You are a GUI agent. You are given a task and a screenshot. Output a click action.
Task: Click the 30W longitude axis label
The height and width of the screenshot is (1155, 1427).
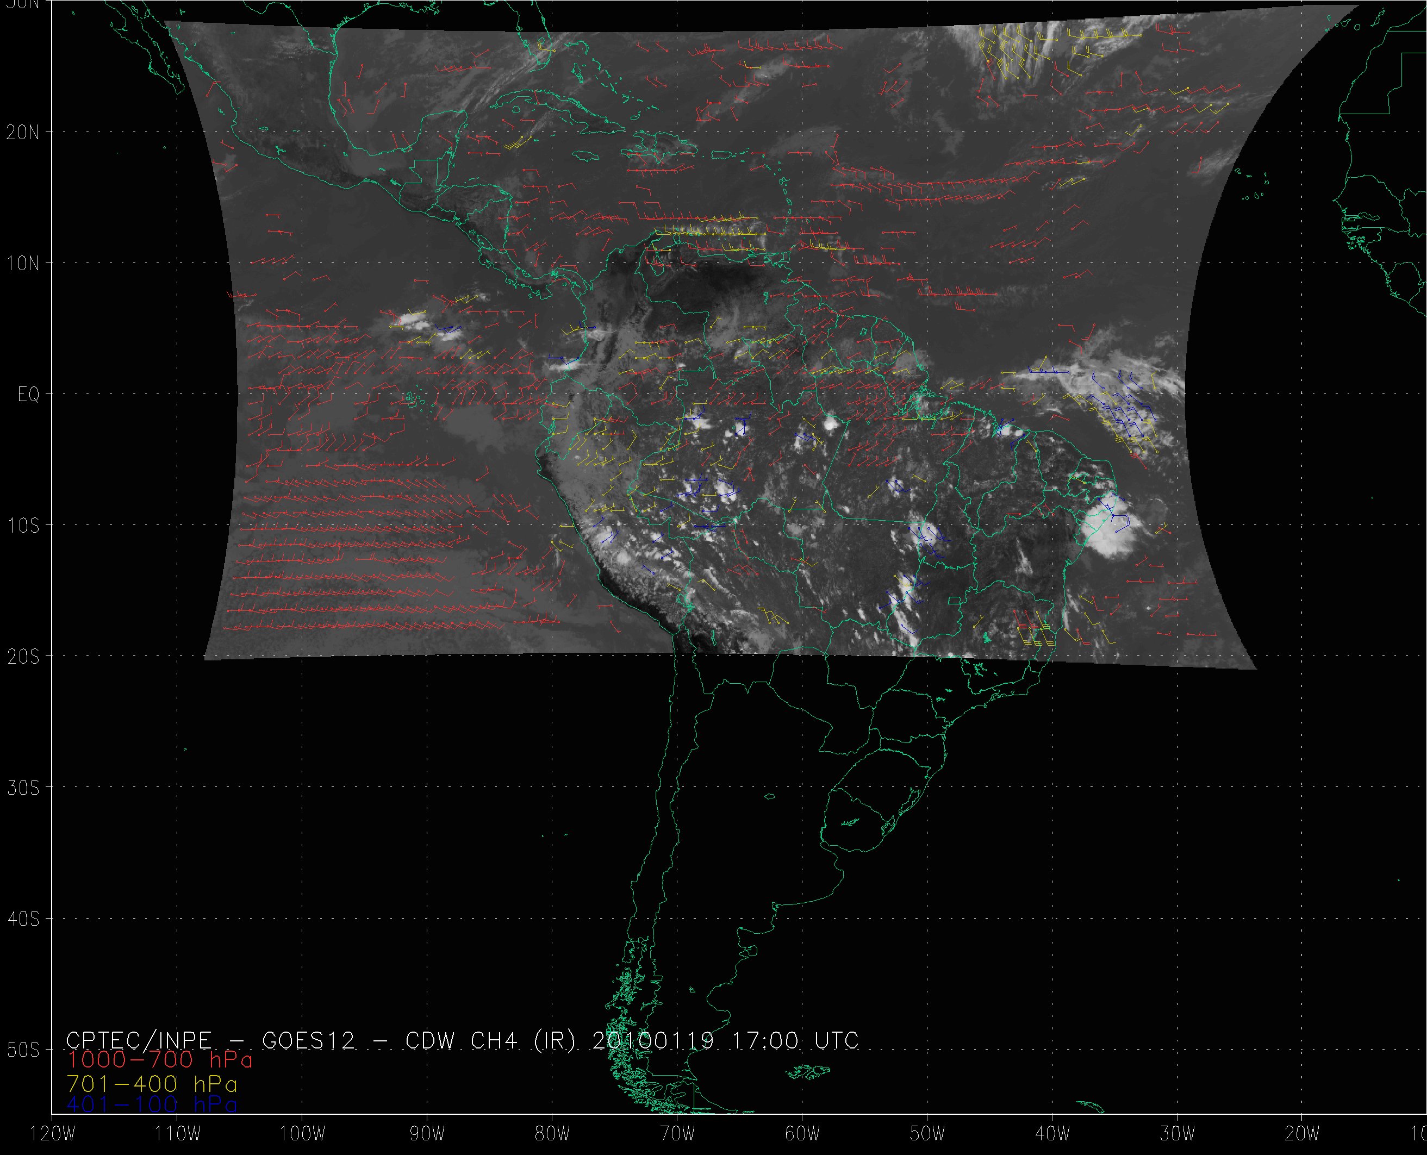click(x=1177, y=1134)
